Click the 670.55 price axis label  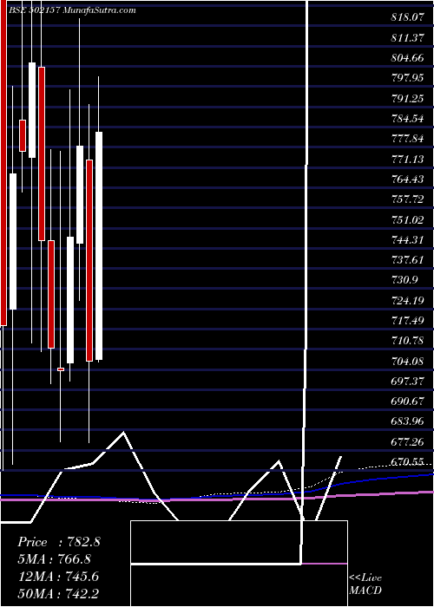407,462
